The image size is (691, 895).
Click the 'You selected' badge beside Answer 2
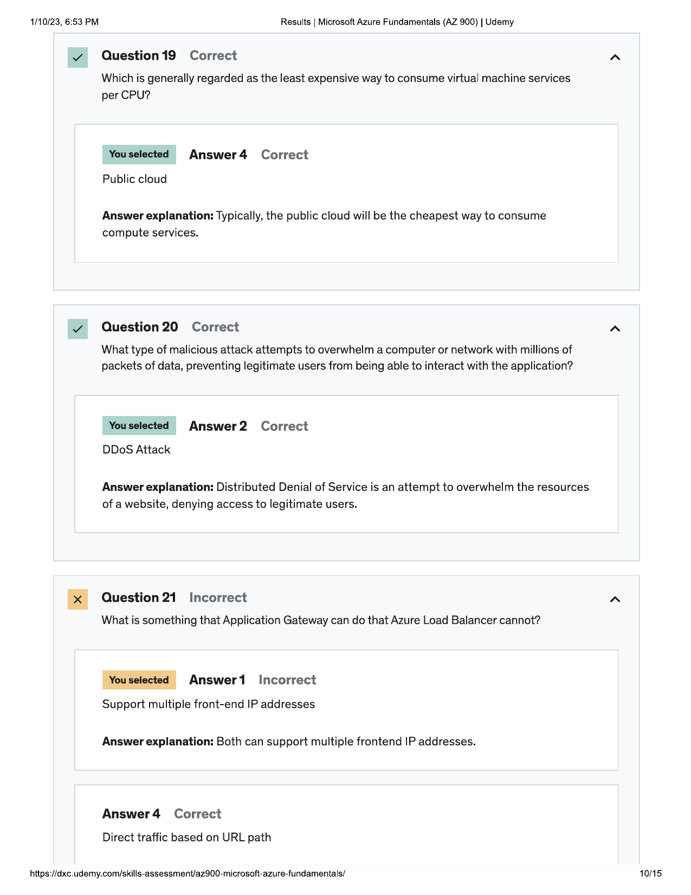click(x=139, y=426)
